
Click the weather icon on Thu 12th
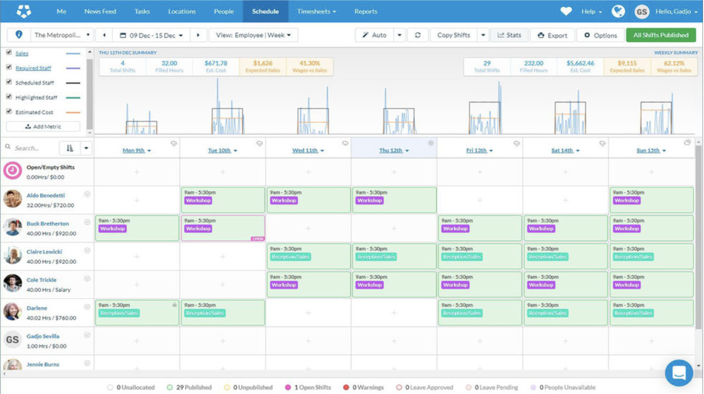pos(431,143)
